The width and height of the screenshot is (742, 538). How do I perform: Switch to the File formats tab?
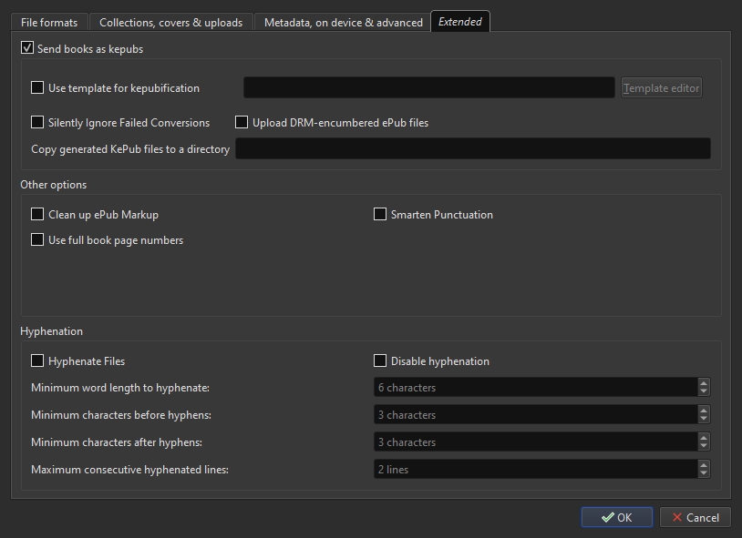click(x=49, y=22)
